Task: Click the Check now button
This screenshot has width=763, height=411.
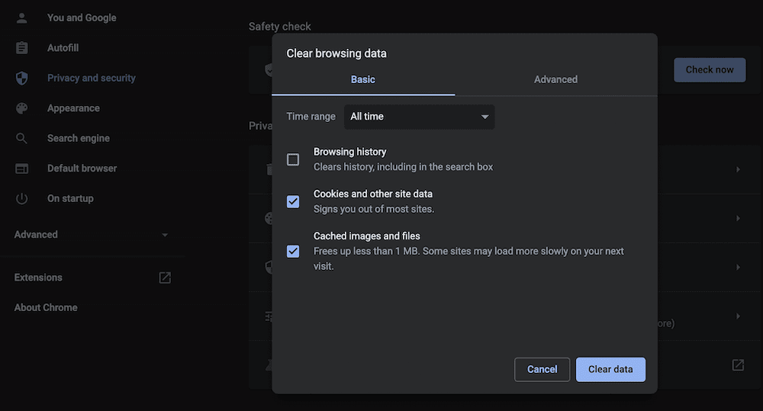Action: click(710, 70)
